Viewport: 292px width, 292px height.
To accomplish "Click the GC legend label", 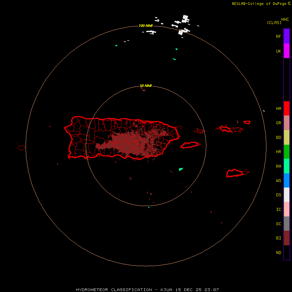I will [279, 224].
